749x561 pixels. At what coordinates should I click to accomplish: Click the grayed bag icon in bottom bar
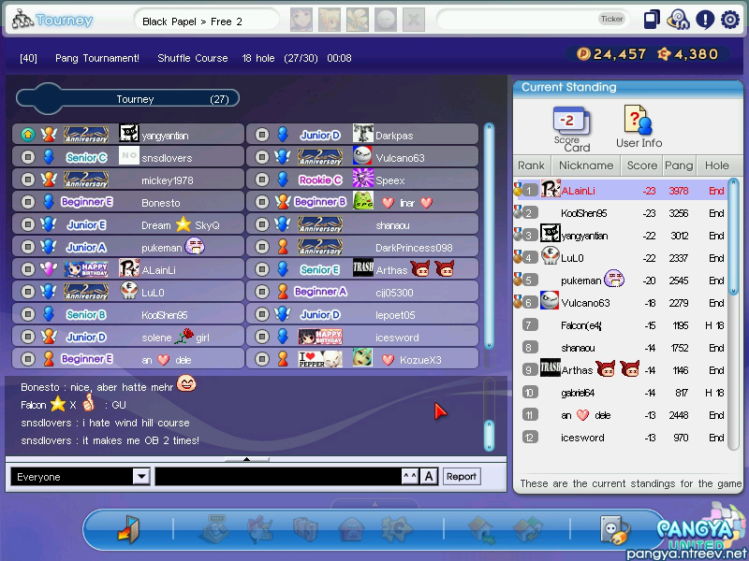306,529
